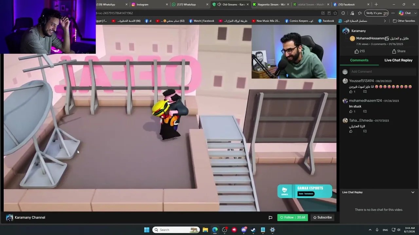Open the favorites list icon in toolbar
419x235 pixels.
coord(360,13)
